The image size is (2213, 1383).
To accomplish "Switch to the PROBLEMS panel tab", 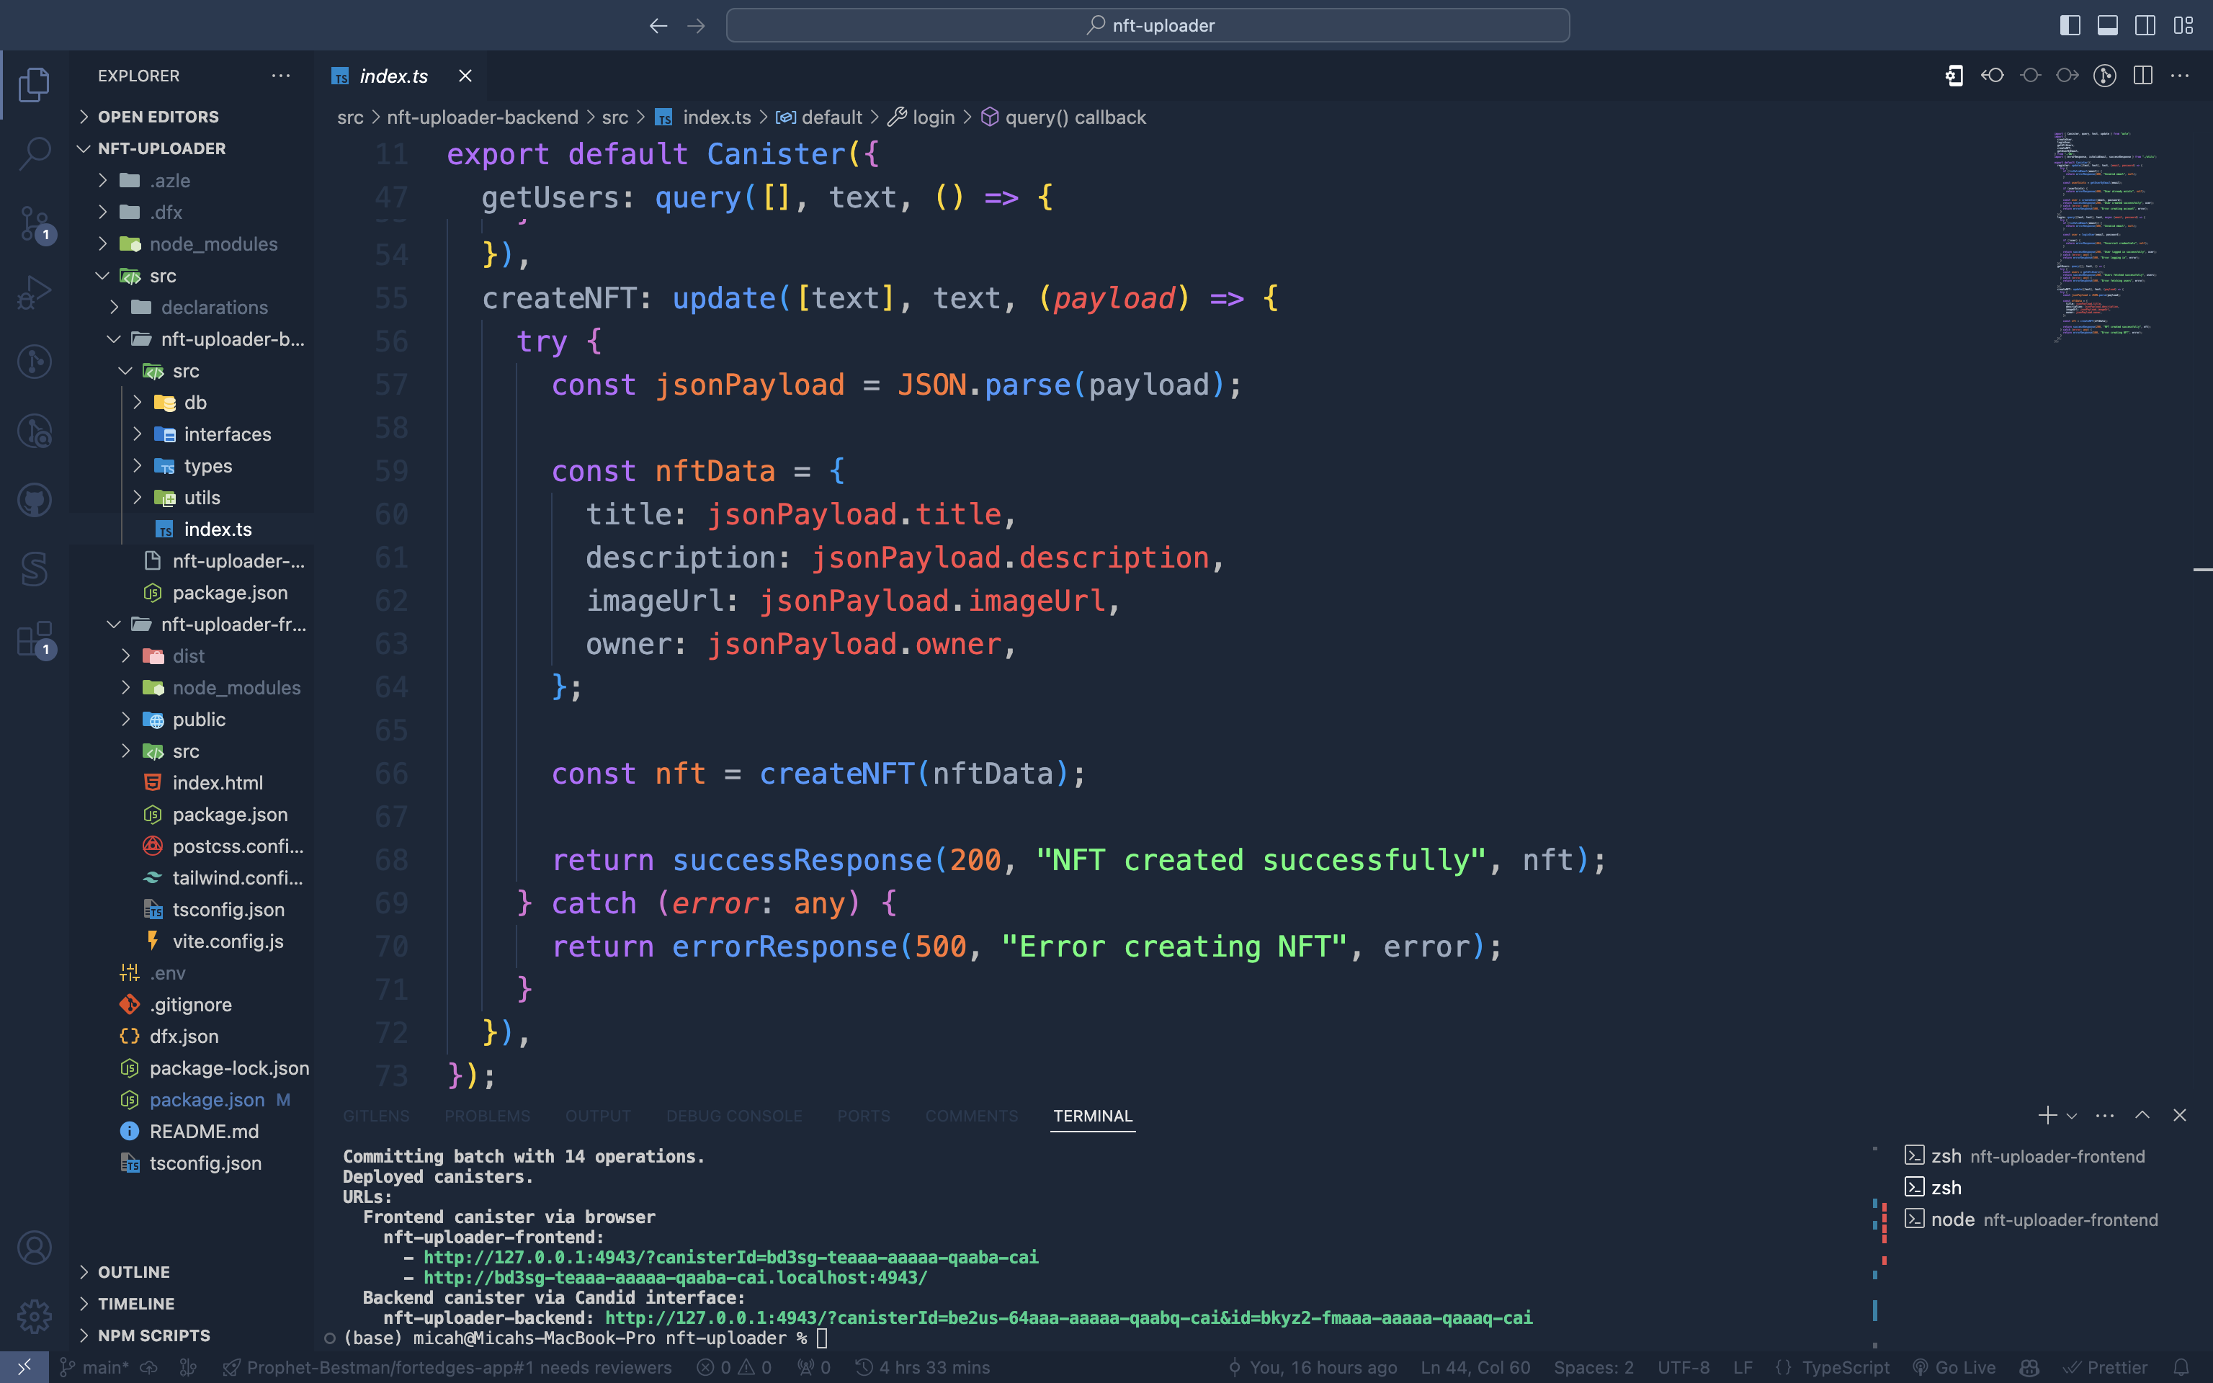I will [x=486, y=1116].
